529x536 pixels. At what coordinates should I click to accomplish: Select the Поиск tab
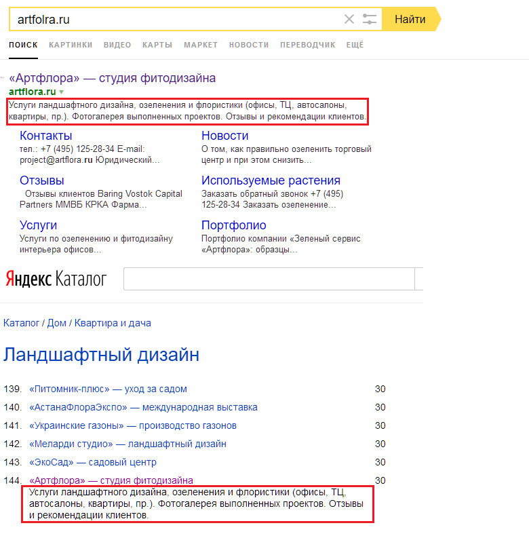pos(23,45)
